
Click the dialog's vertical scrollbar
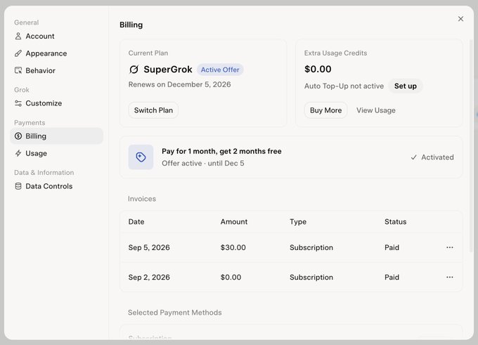pos(471,145)
